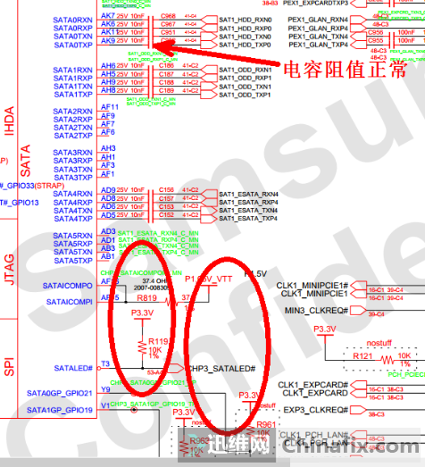
Task: Click the R819 resistor symbol
Action: 171,303
